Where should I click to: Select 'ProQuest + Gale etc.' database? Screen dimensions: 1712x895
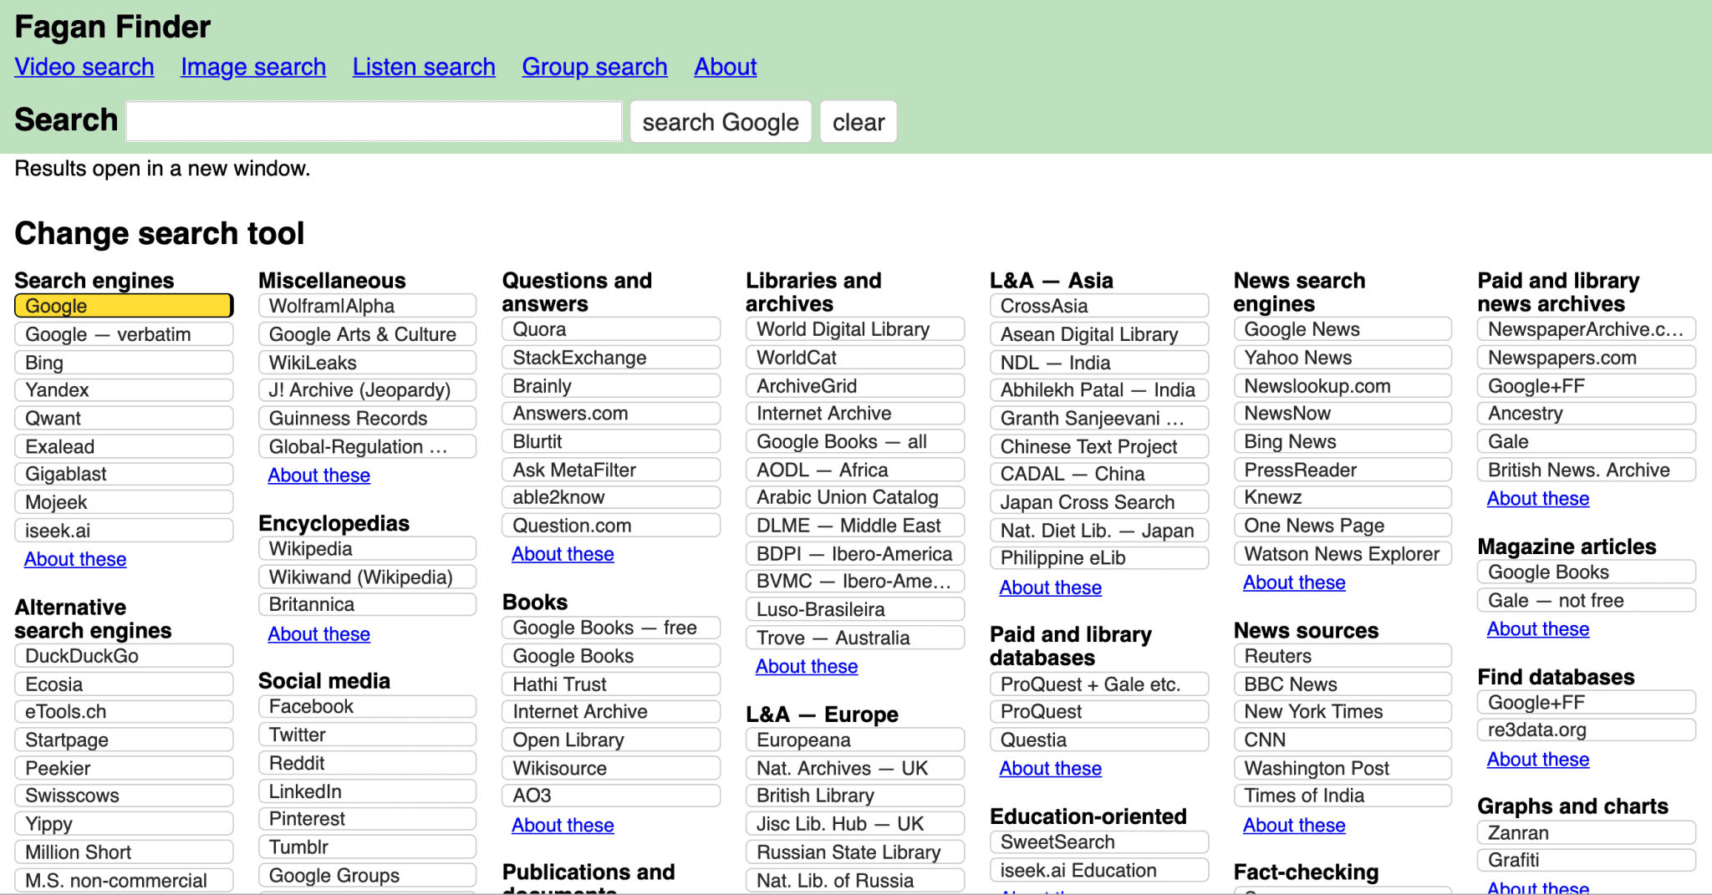tap(1099, 684)
